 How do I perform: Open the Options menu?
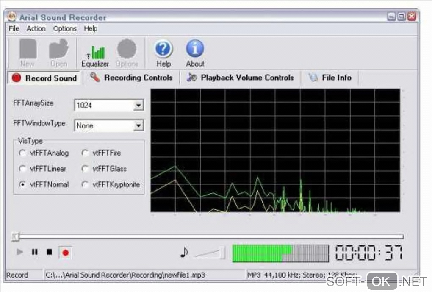(x=65, y=29)
